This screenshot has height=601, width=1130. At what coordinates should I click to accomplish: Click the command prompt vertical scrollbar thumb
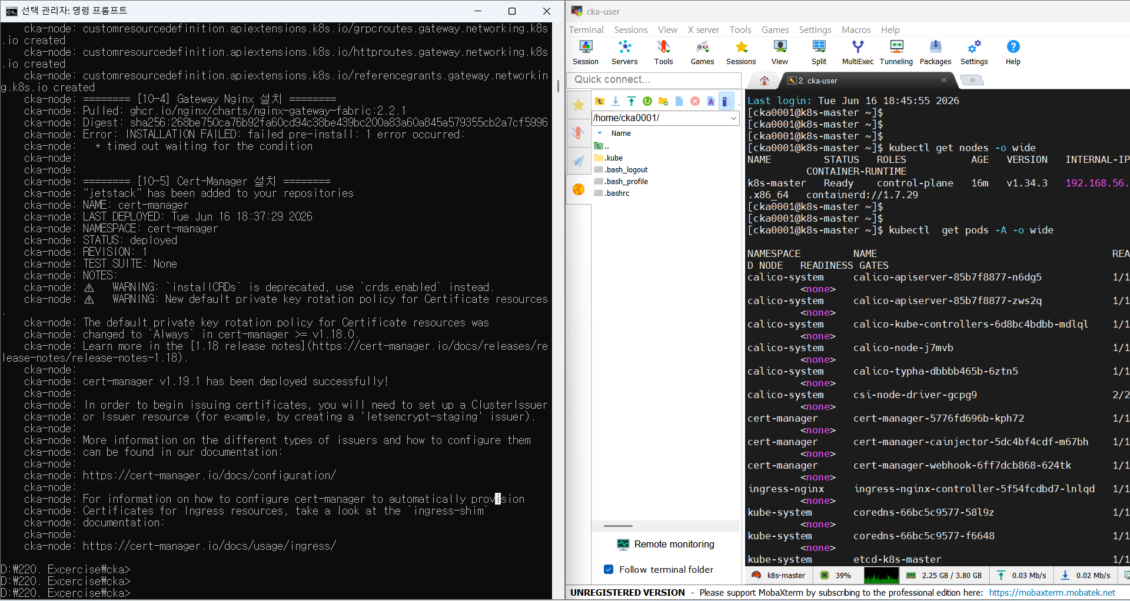point(557,86)
